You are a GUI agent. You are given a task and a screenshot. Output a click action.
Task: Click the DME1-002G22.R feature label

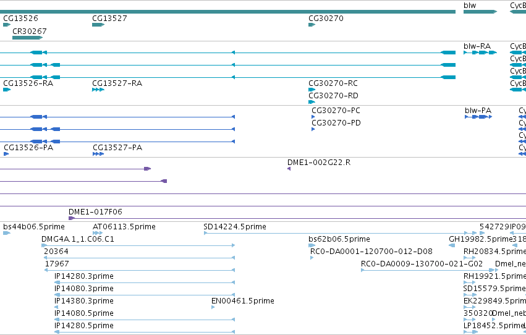pos(319,163)
